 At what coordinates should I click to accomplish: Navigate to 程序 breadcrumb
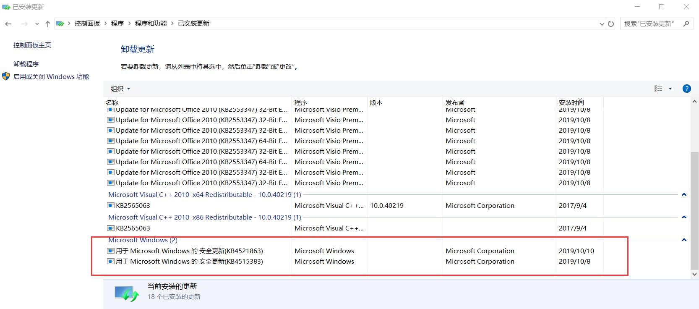117,24
